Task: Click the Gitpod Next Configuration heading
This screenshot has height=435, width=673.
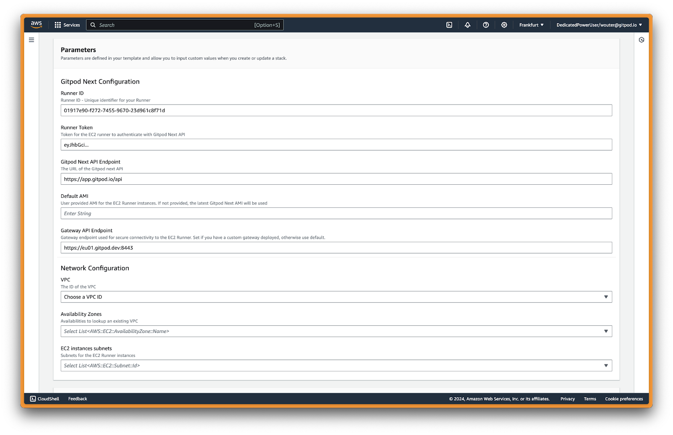Action: click(x=100, y=81)
